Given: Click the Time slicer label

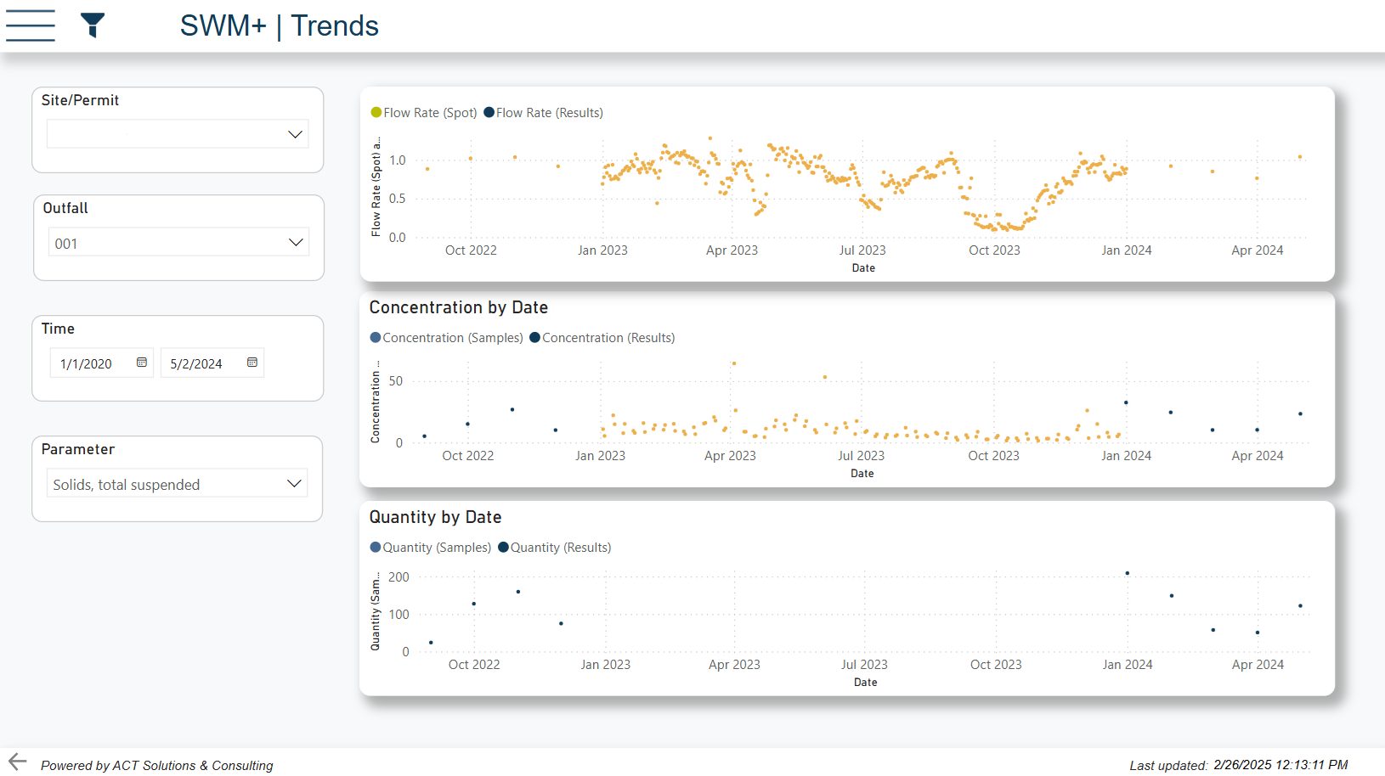Looking at the screenshot, I should tap(58, 329).
